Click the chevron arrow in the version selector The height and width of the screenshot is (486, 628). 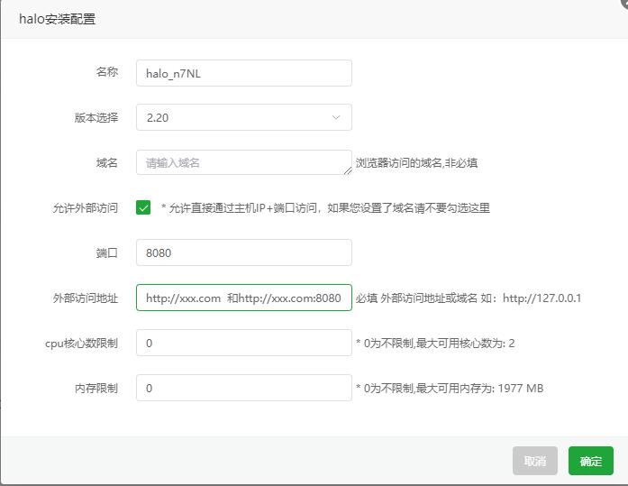[336, 117]
